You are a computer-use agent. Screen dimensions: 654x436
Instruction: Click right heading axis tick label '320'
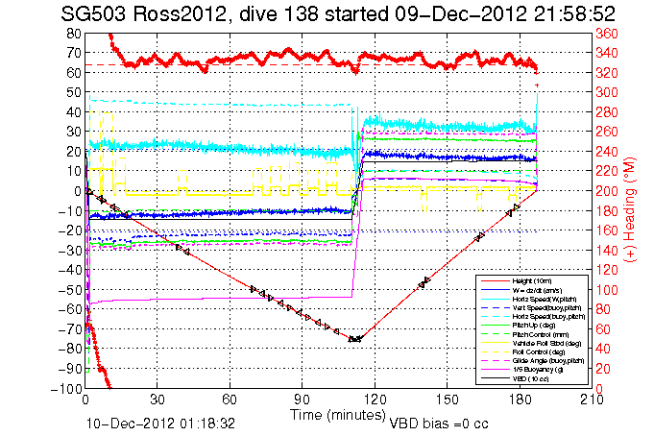tap(606, 73)
